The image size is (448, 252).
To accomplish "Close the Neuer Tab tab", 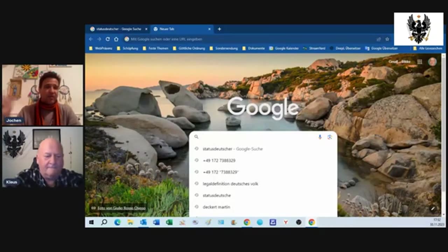I will [210, 29].
